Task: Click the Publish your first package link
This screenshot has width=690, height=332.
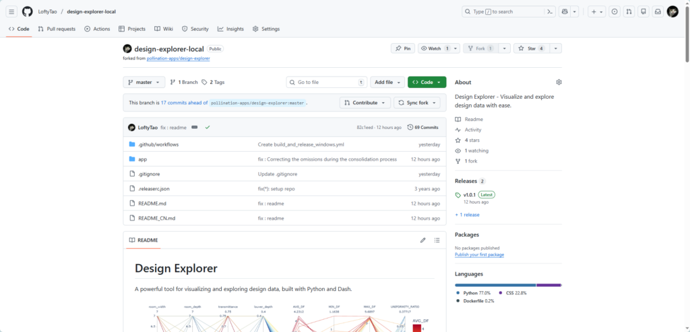Action: click(479, 255)
